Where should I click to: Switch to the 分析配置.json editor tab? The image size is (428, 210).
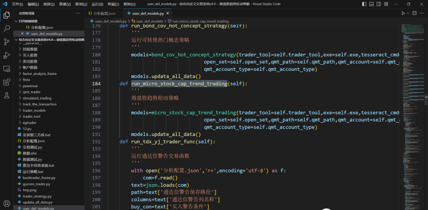(x=104, y=13)
